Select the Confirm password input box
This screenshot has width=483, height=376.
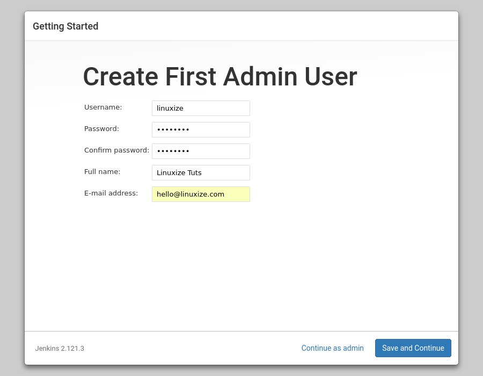201,151
